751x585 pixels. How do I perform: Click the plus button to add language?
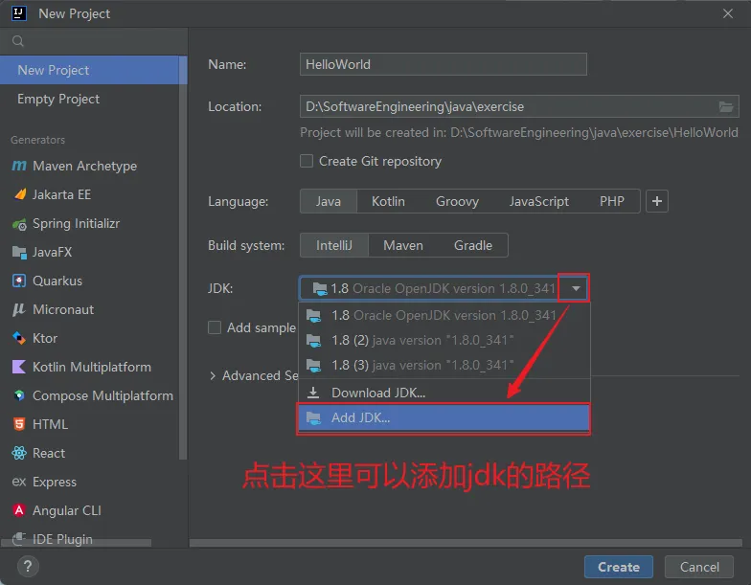(657, 201)
